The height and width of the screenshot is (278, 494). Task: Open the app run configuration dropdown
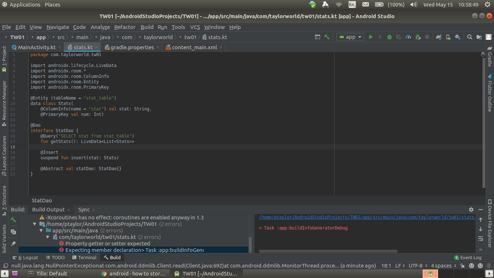tap(350, 37)
